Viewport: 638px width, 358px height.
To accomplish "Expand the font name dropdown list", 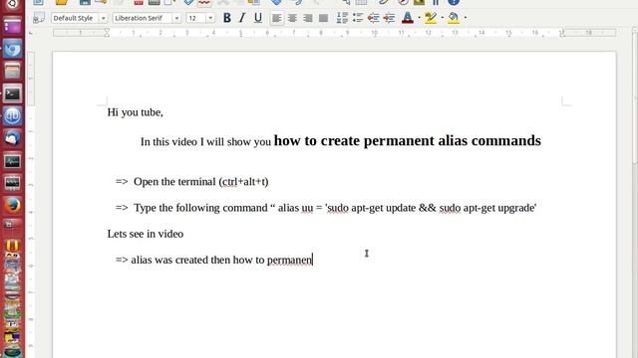I will tap(177, 18).
